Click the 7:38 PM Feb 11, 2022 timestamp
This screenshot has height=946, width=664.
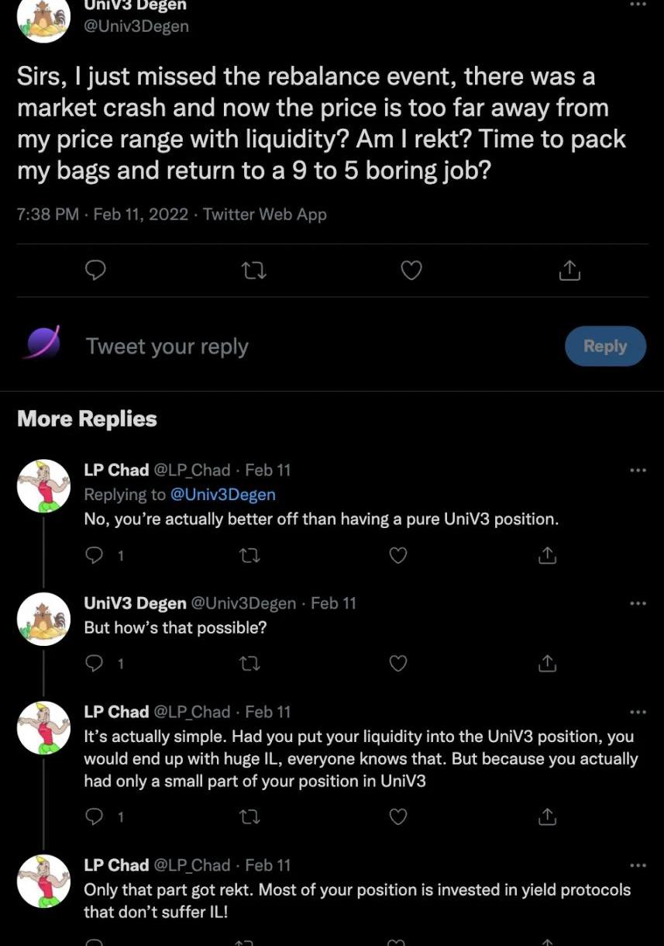pyautogui.click(x=102, y=215)
